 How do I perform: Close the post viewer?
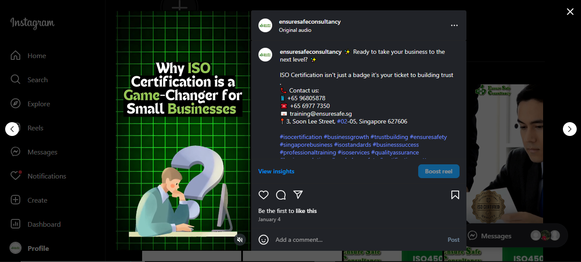[570, 12]
